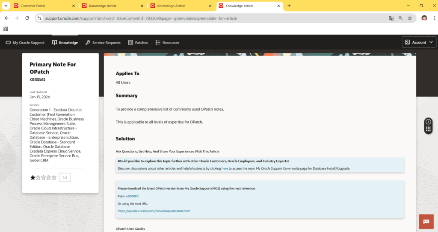Go to My Oracle Support home
Screen dimensions: 438x232
point(25,42)
